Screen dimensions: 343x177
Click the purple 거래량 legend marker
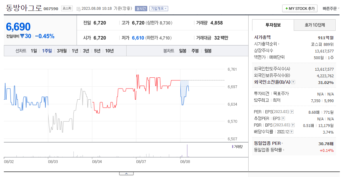[x=233, y=147]
